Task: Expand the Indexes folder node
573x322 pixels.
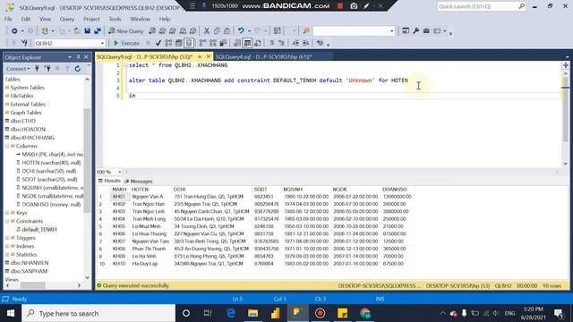Action: [x=7, y=247]
